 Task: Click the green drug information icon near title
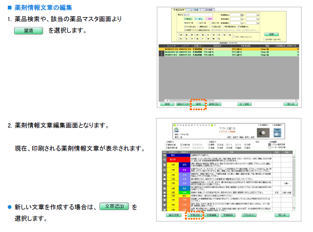[176, 129]
